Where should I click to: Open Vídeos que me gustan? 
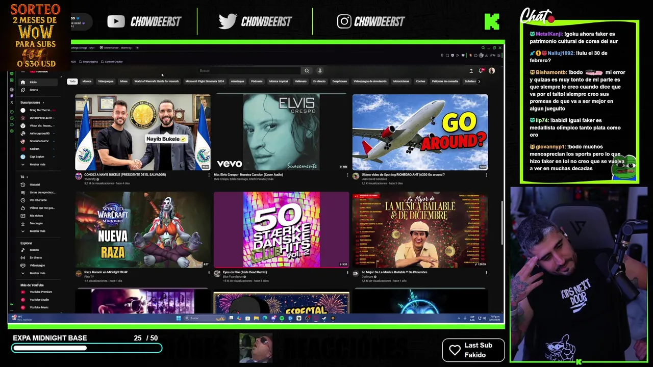coord(39,208)
